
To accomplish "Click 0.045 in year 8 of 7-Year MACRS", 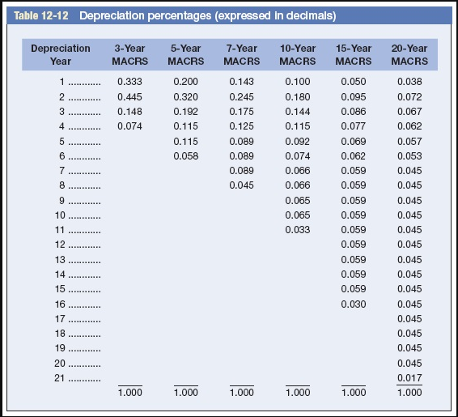I will pos(242,185).
